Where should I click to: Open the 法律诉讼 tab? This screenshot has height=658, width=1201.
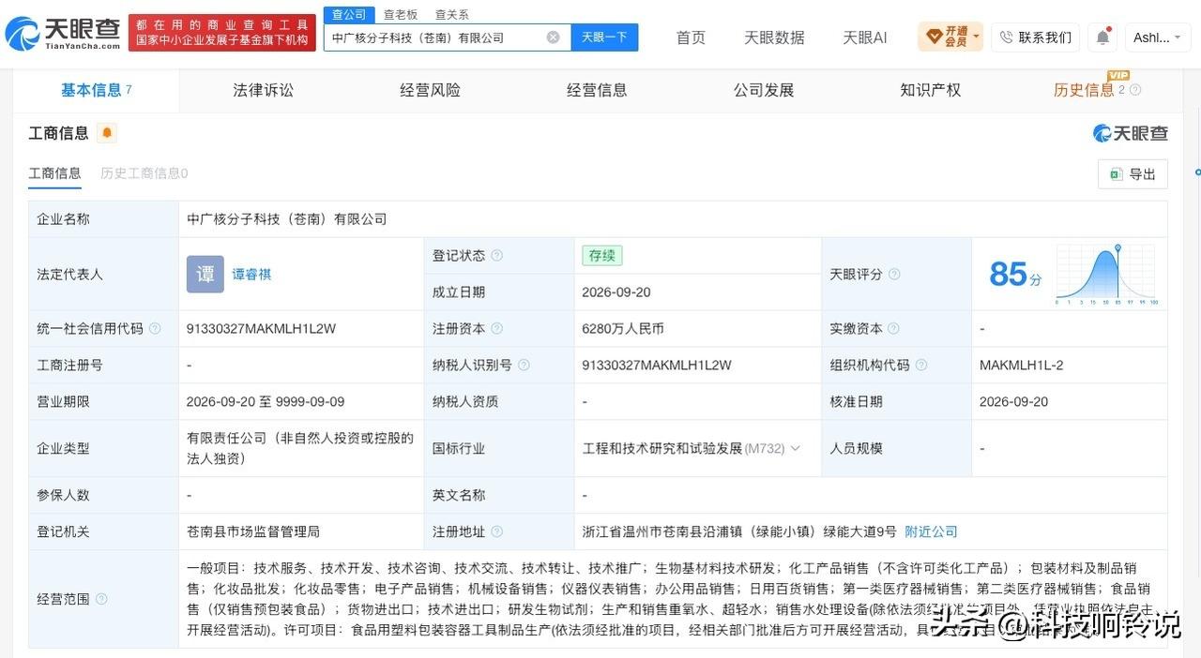[263, 90]
